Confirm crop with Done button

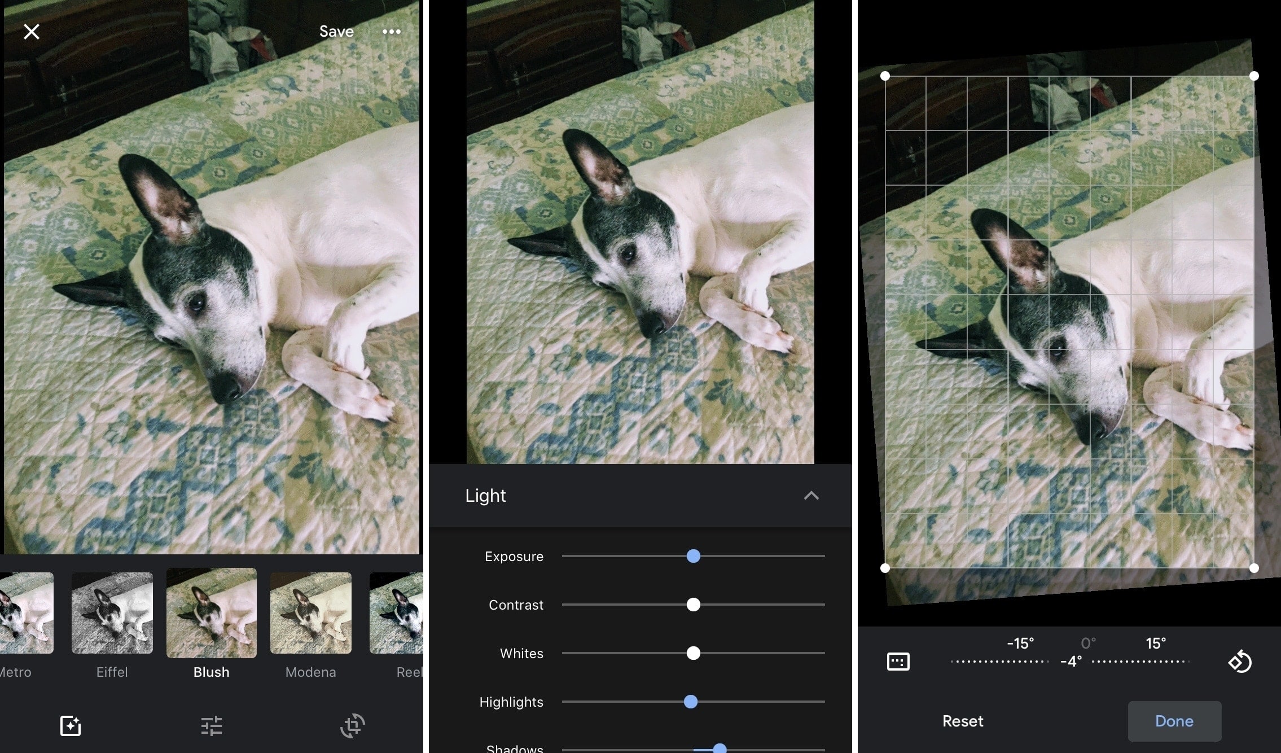[1174, 721]
